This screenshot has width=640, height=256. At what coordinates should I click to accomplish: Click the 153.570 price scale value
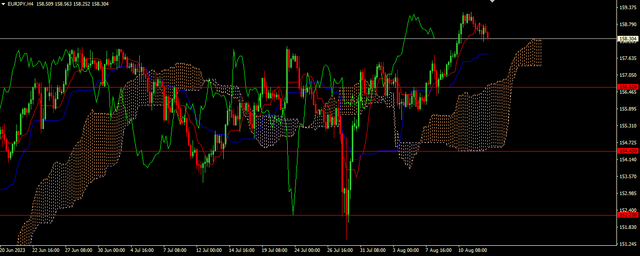pos(628,176)
